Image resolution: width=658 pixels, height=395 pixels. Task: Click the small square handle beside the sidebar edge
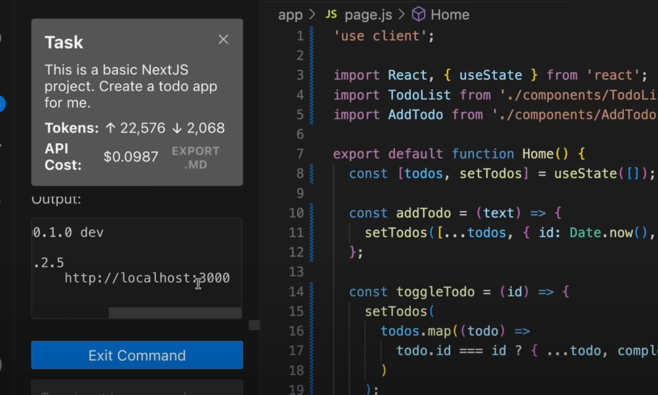coord(254,326)
